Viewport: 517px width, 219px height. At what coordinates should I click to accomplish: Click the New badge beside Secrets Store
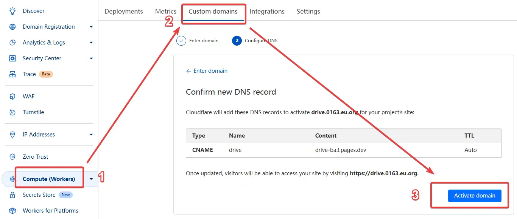tap(66, 195)
